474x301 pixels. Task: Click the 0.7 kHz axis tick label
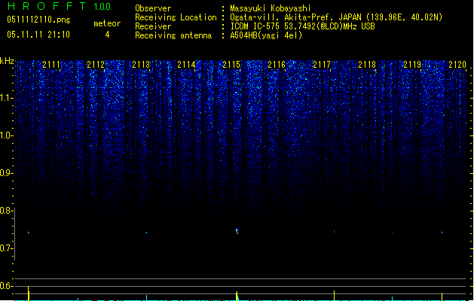6,248
